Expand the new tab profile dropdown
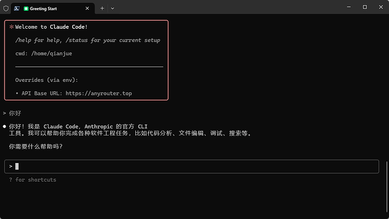Viewport: 389px width, 219px height. tap(112, 8)
